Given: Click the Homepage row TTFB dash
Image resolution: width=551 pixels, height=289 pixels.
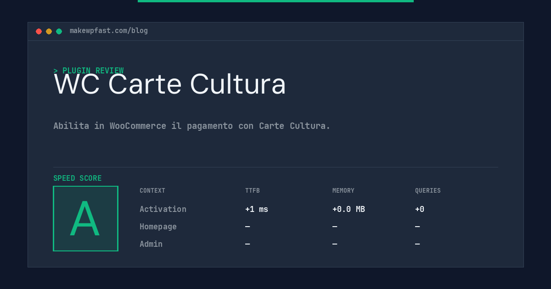Looking at the screenshot, I should 247,227.
